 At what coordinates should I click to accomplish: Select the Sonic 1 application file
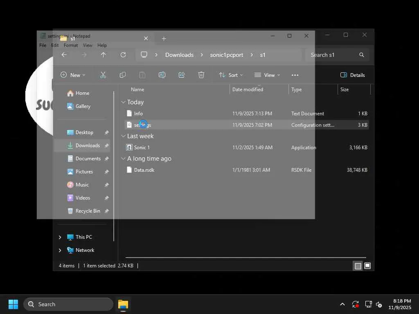tap(246, 147)
